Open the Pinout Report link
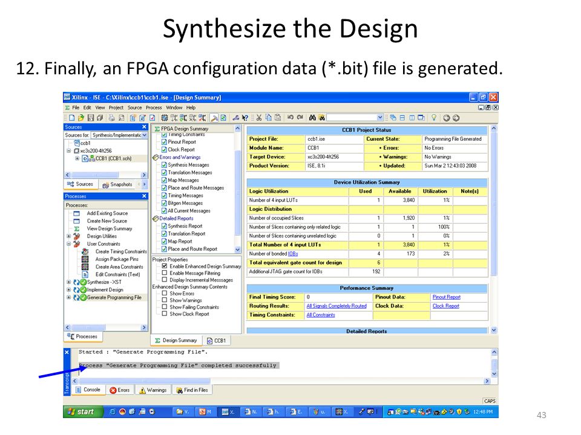Viewport: 581px width, 435px height. pos(447,297)
